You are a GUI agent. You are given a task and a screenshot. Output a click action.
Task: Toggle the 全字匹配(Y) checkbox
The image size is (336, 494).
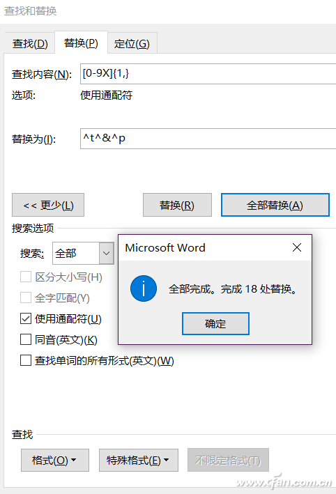[x=26, y=298]
